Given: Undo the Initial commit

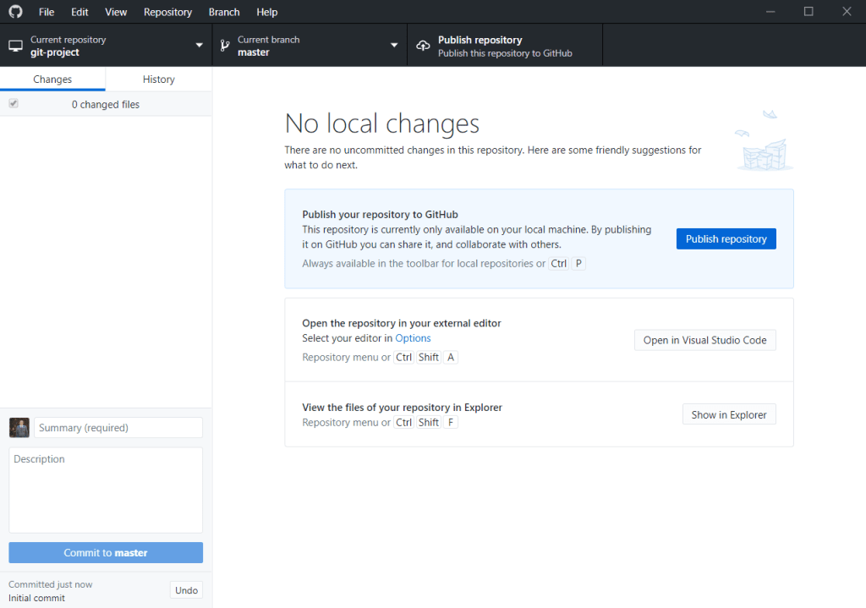Looking at the screenshot, I should coord(186,590).
